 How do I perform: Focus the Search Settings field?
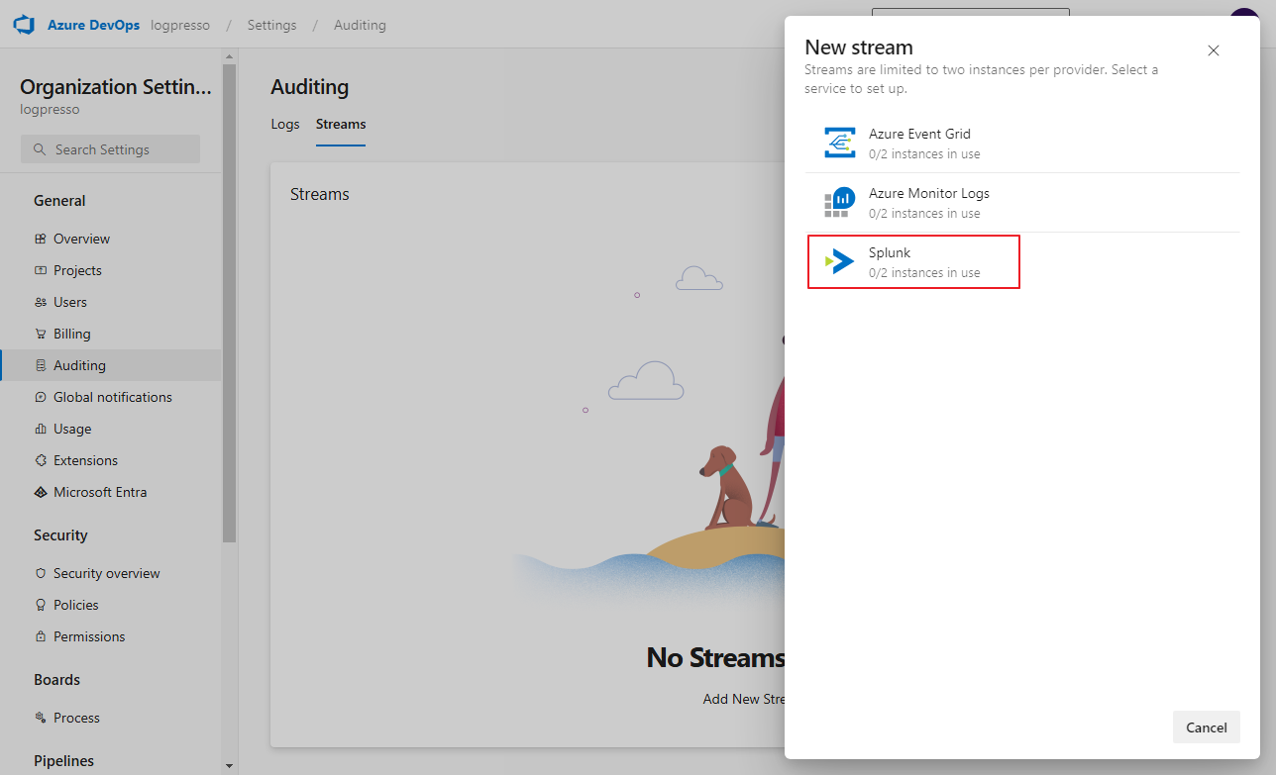[x=110, y=149]
